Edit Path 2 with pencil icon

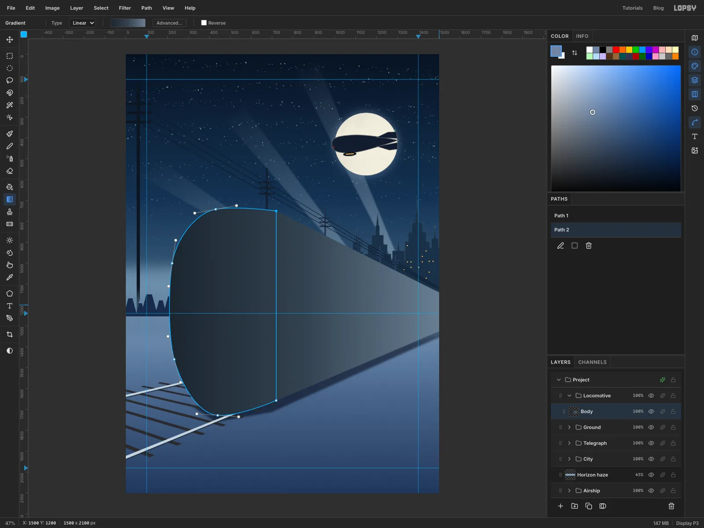pos(561,246)
